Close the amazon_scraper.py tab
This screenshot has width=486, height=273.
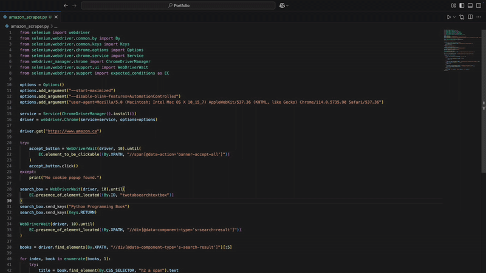[56, 17]
